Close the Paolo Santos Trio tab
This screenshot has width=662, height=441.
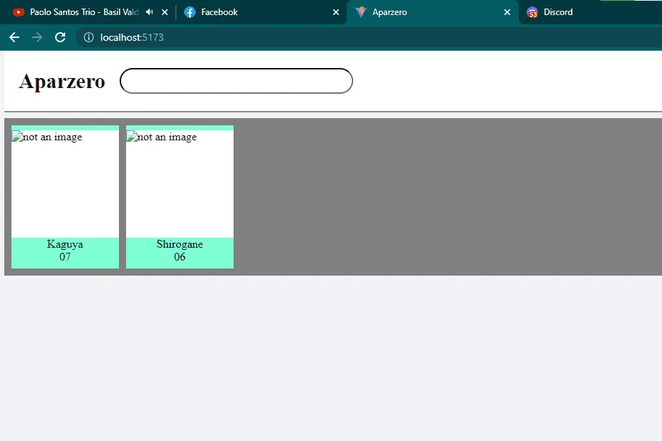point(165,12)
